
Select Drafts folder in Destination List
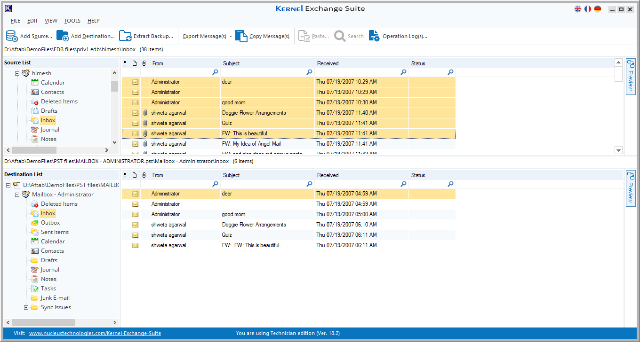49,260
